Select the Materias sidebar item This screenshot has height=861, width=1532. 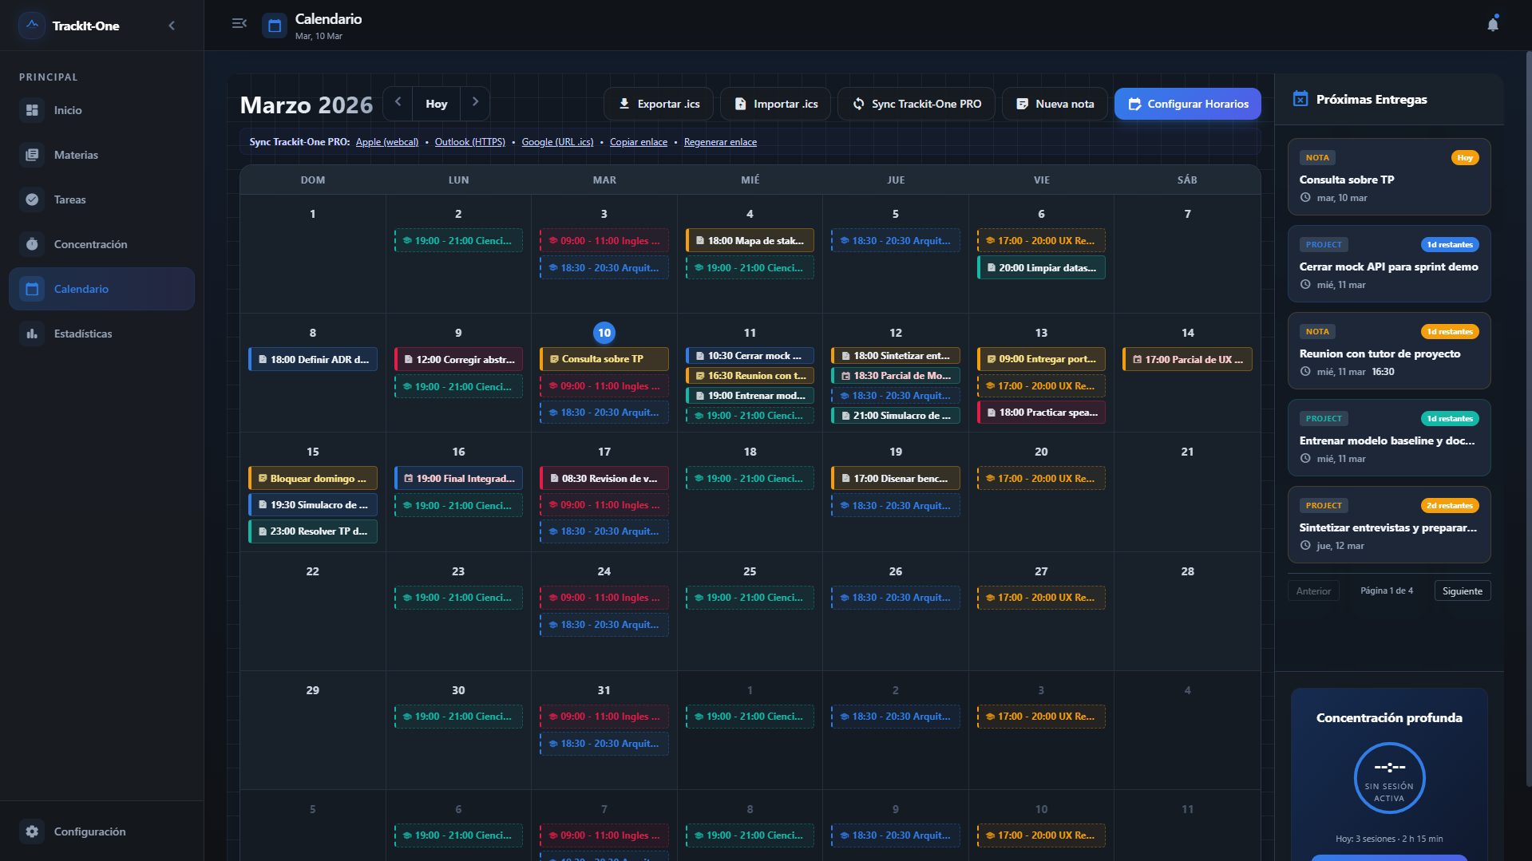pyautogui.click(x=101, y=155)
